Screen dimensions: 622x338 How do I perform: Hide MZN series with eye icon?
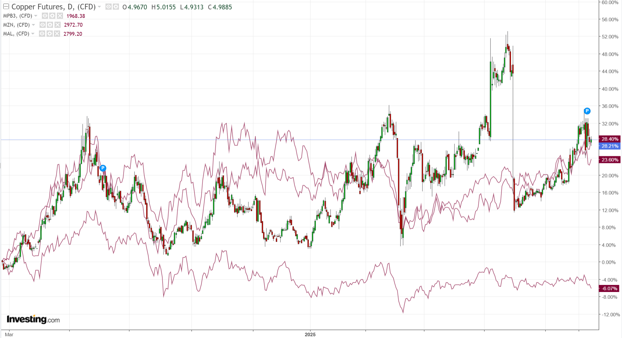[42, 25]
